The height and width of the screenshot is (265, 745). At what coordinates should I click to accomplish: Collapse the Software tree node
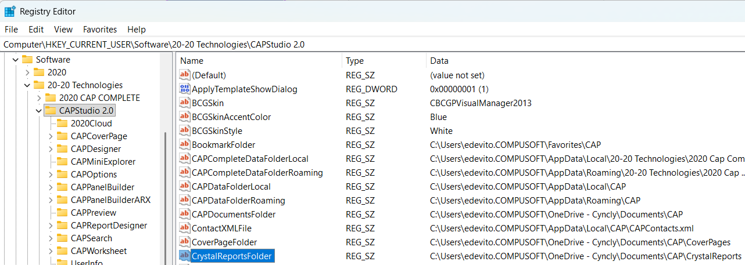pyautogui.click(x=16, y=60)
